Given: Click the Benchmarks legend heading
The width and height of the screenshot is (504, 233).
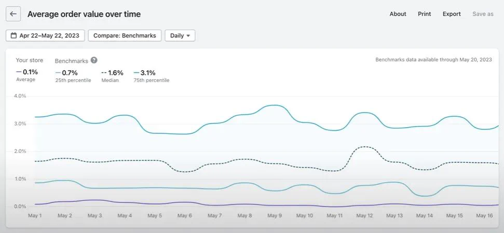Looking at the screenshot, I should pyautogui.click(x=71, y=60).
